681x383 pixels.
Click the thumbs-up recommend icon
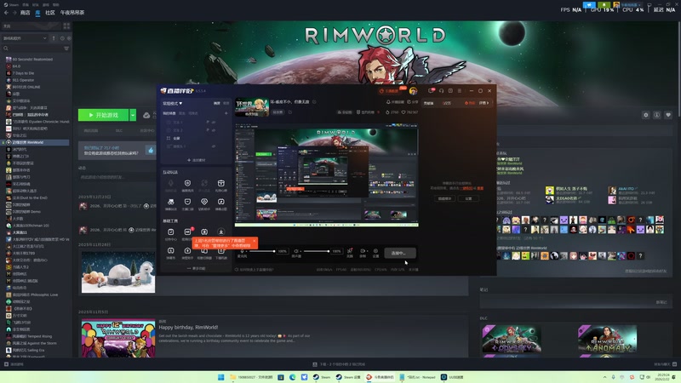151,151
